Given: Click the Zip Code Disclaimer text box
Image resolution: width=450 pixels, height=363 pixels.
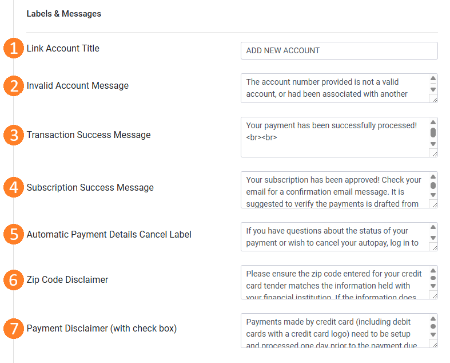Looking at the screenshot, I should click(334, 282).
